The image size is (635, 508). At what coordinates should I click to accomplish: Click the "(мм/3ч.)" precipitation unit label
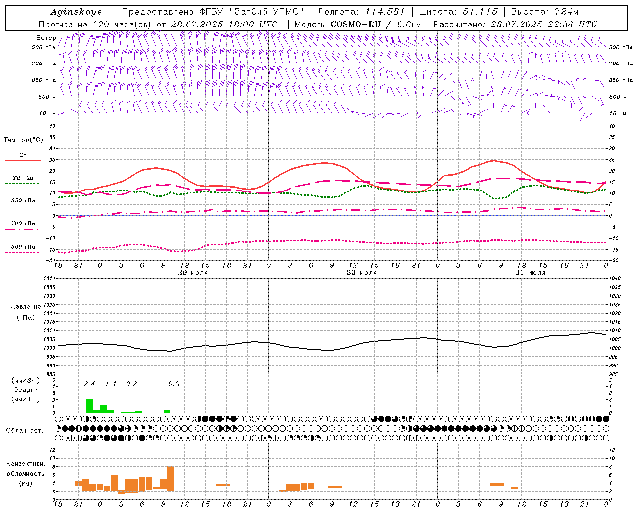tap(25, 381)
